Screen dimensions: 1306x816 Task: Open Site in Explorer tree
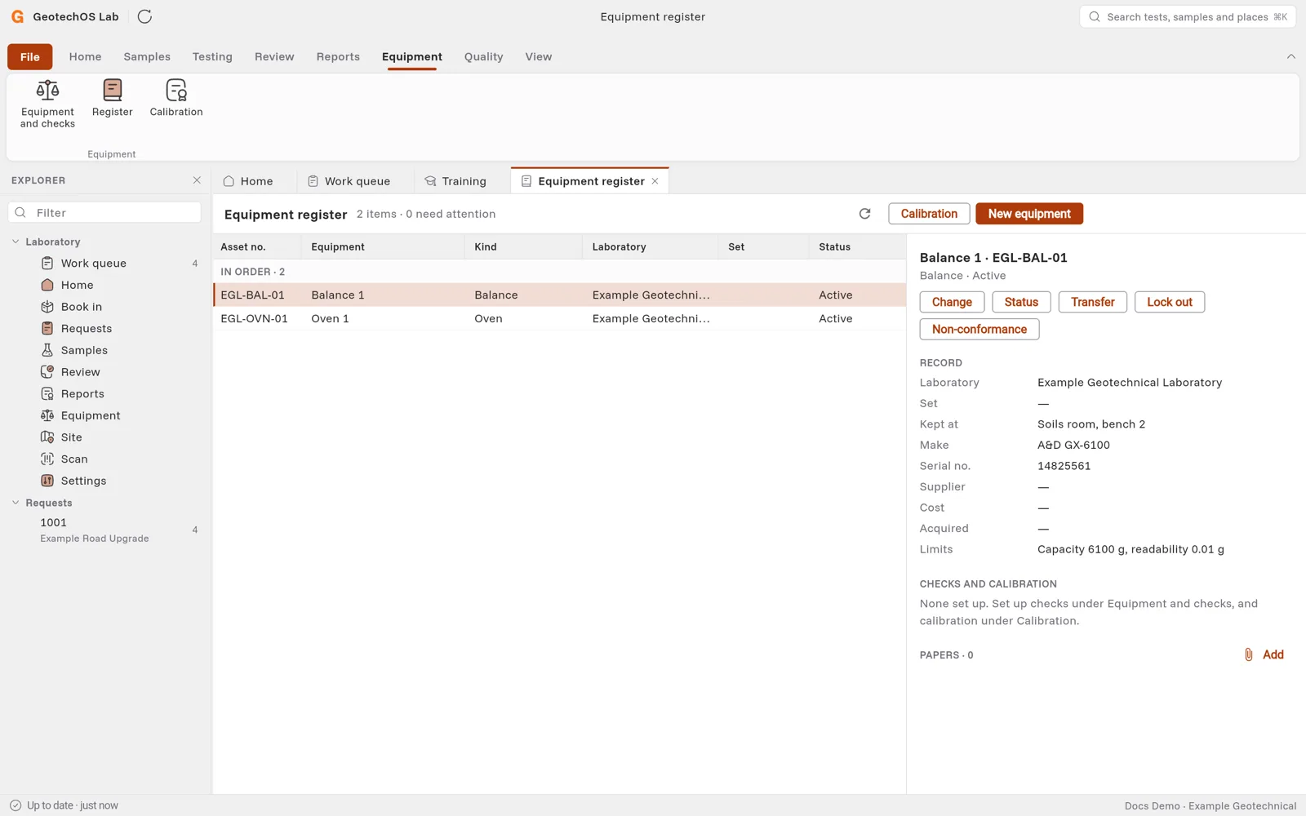click(105, 437)
